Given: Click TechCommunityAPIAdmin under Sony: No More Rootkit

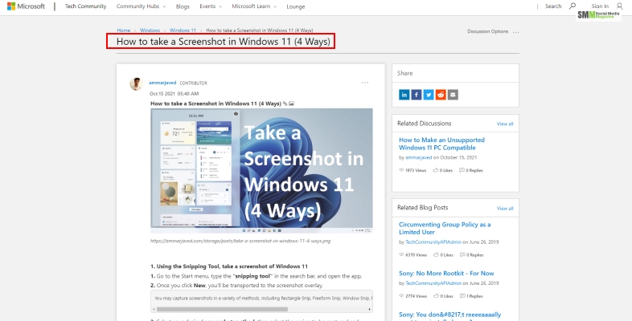Looking at the screenshot, I should (x=433, y=283).
